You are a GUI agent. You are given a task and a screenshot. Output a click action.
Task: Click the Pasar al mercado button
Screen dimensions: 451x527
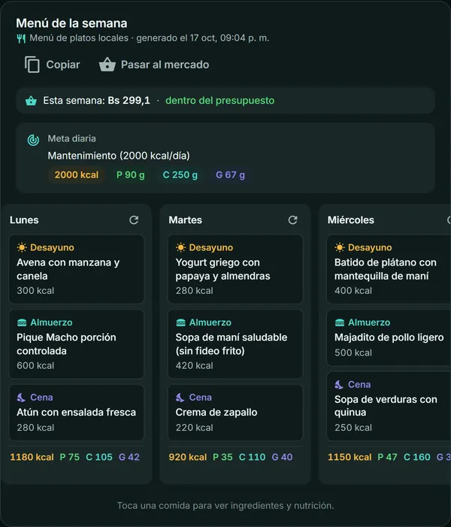154,65
